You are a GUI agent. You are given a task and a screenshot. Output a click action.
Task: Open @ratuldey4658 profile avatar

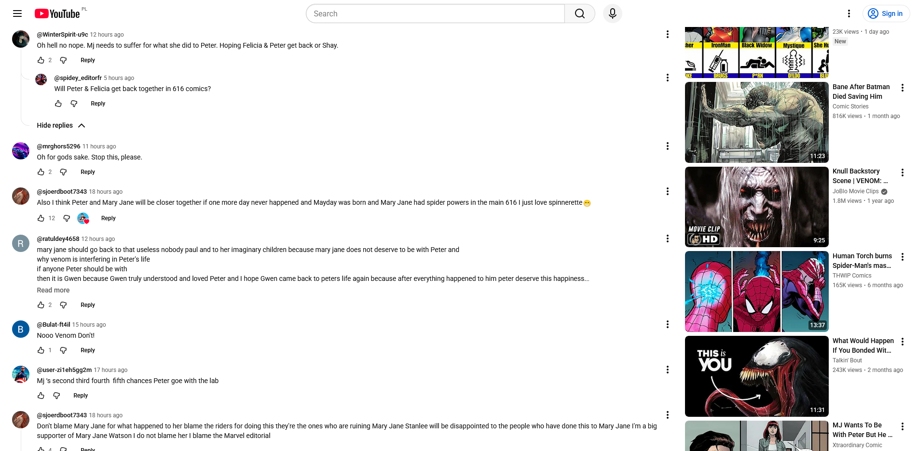point(21,243)
